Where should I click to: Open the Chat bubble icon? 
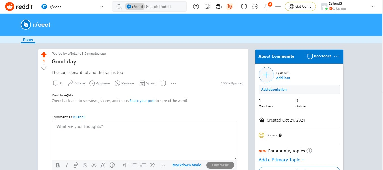255,7
